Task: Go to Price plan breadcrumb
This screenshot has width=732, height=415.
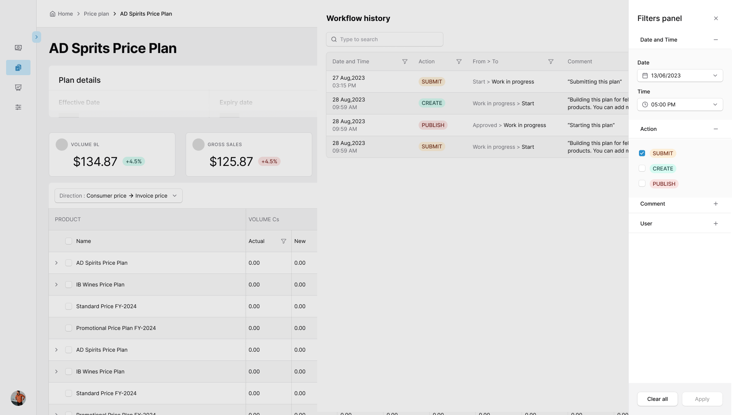Action: [x=96, y=14]
